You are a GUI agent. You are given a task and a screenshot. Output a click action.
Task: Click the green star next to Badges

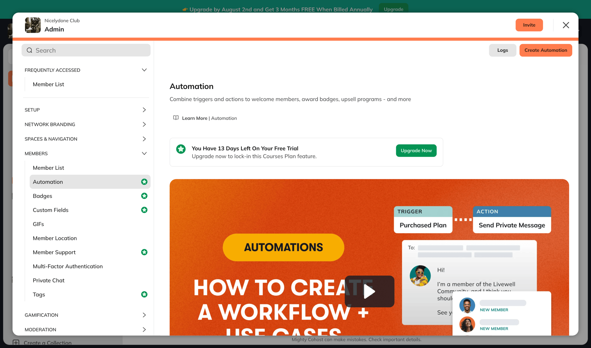click(x=144, y=196)
